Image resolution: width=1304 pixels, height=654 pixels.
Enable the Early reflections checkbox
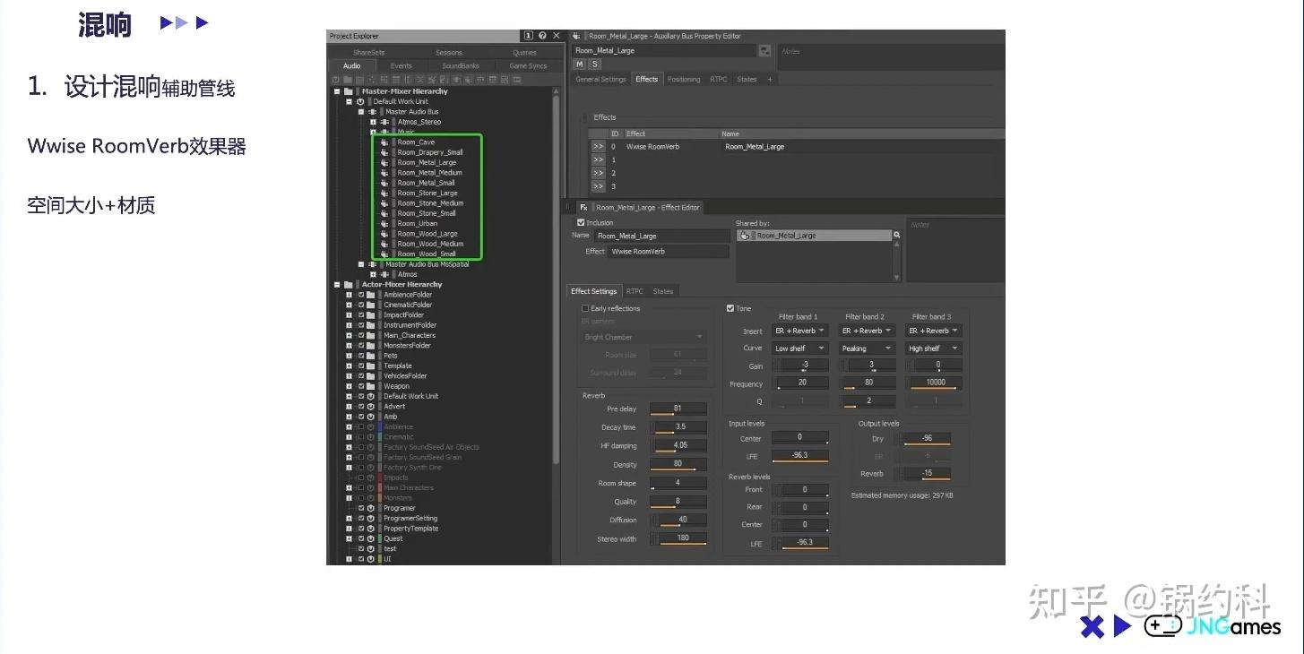click(x=585, y=308)
